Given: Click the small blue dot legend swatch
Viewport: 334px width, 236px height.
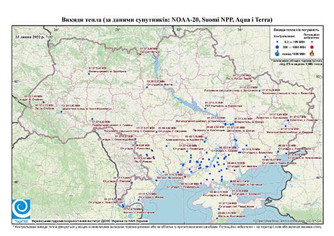Looking at the screenshot, I should [x=277, y=42].
